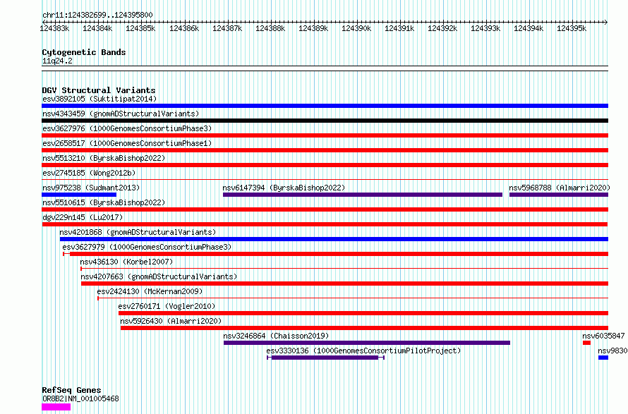Screen dimensions: 628x414
Task: Open esv2760171 (Vogler2010) variant label
Action: pyautogui.click(x=167, y=306)
